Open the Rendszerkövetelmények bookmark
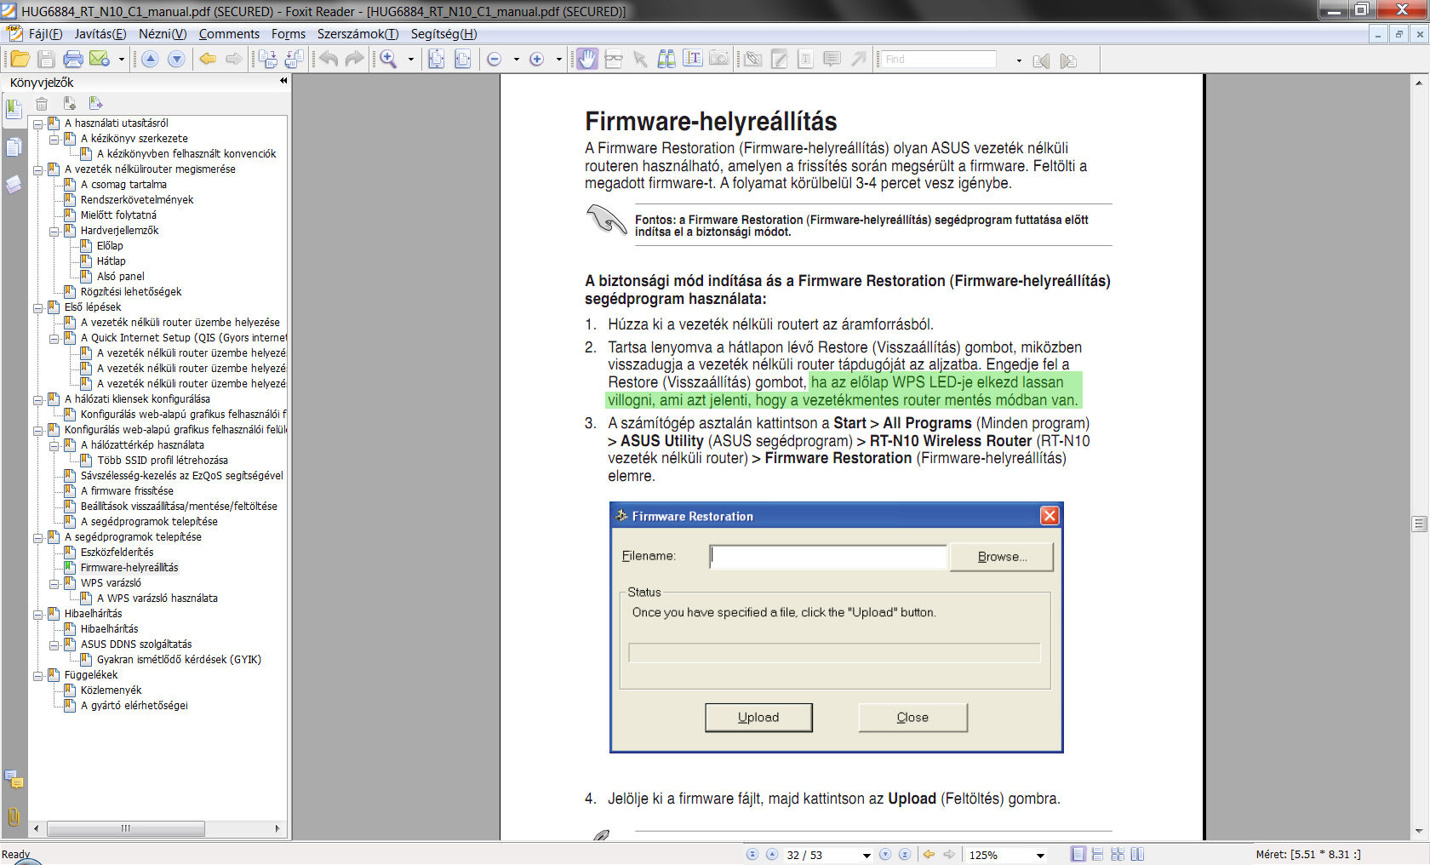 pos(137,200)
